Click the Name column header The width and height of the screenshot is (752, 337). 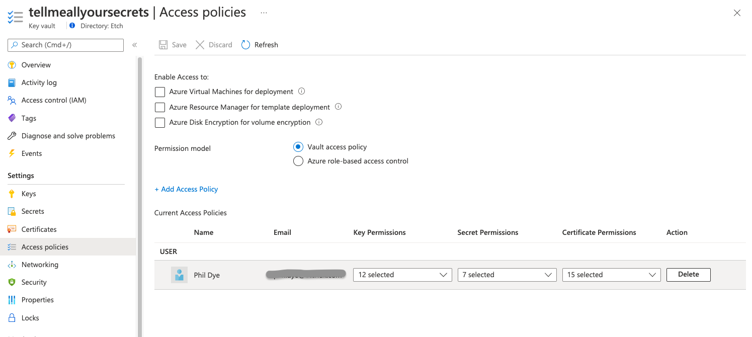(x=204, y=232)
